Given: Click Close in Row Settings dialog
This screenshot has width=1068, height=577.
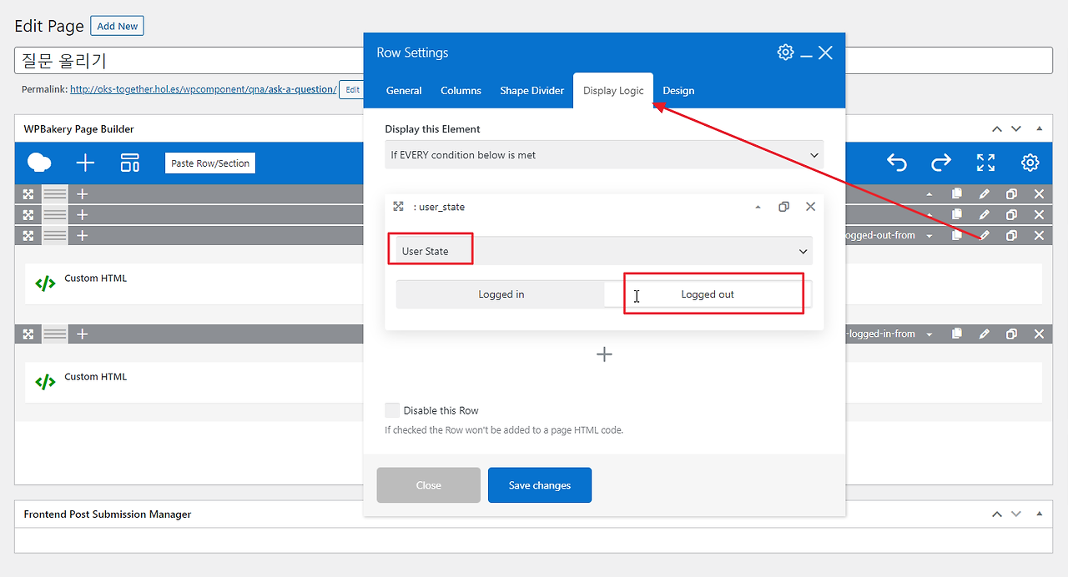Looking at the screenshot, I should pyautogui.click(x=428, y=485).
